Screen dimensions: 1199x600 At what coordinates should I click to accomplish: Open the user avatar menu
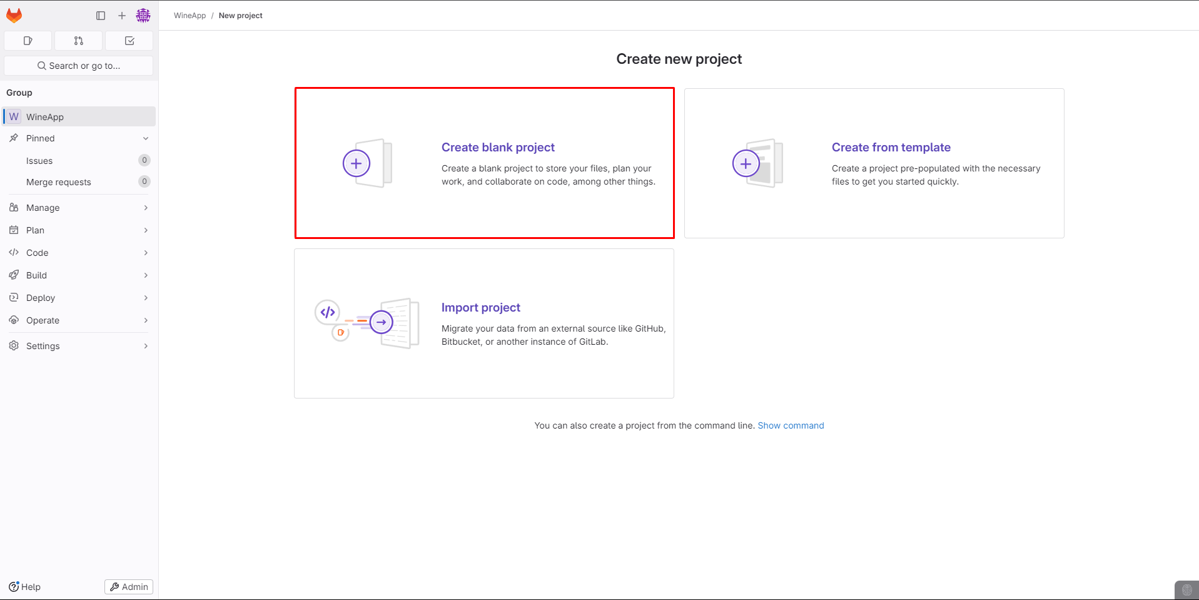[143, 16]
